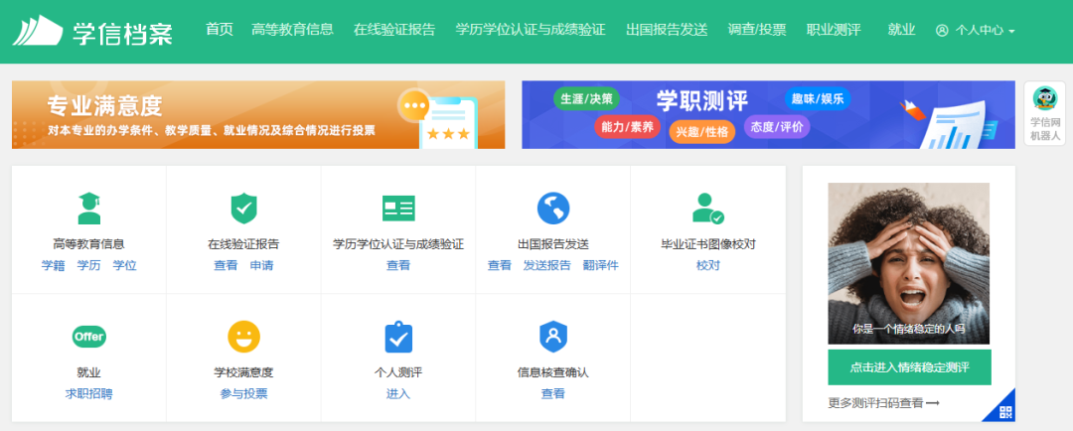Click the green Offer icon for 就业
This screenshot has width=1073, height=431.
(x=88, y=337)
